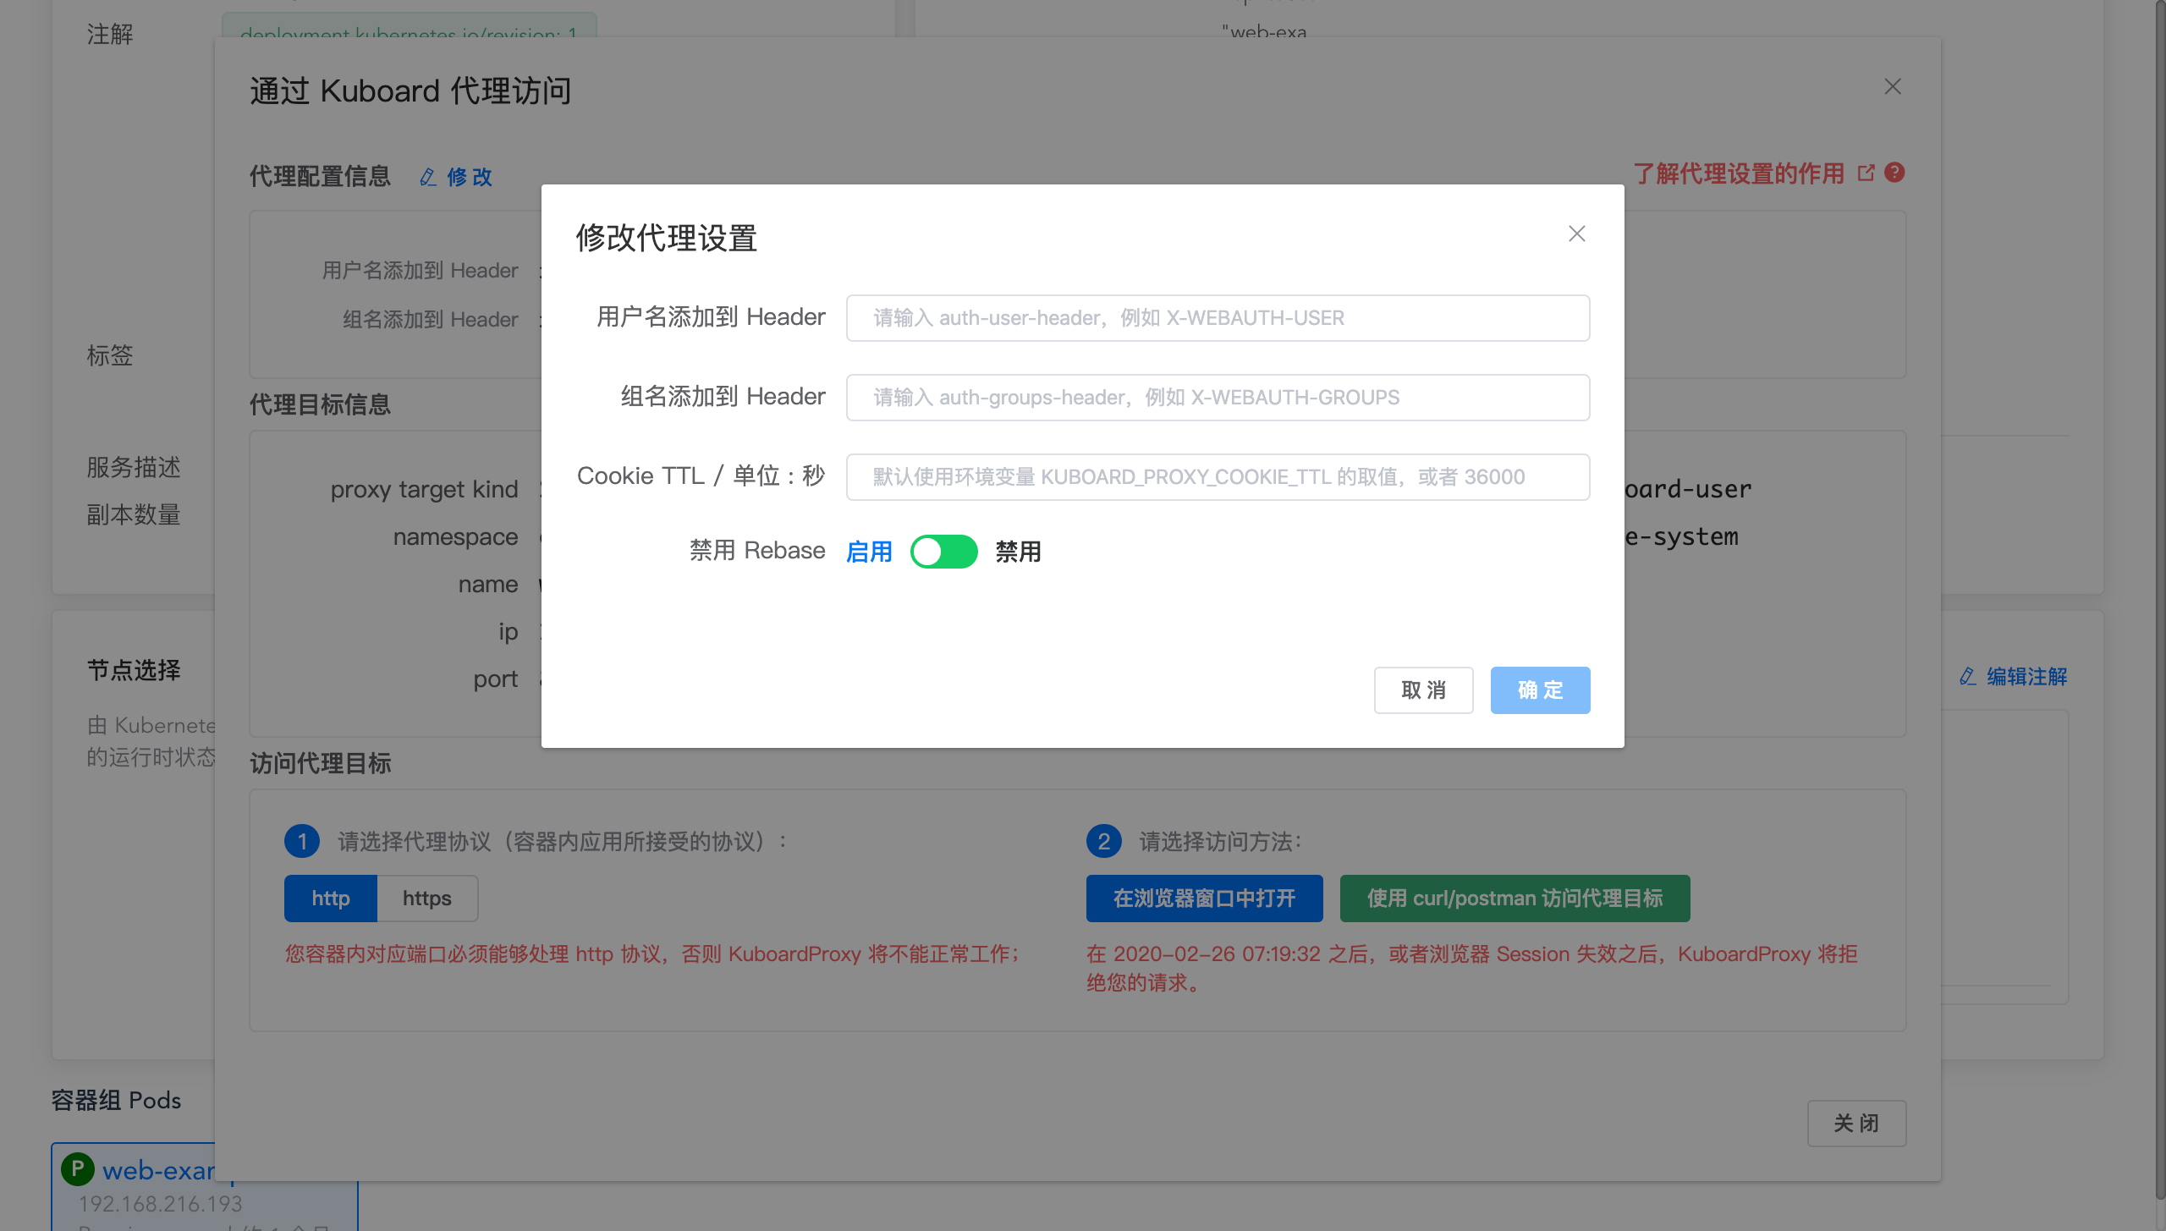
Task: Click the 节点选择 heading in the background page
Action: coord(134,671)
